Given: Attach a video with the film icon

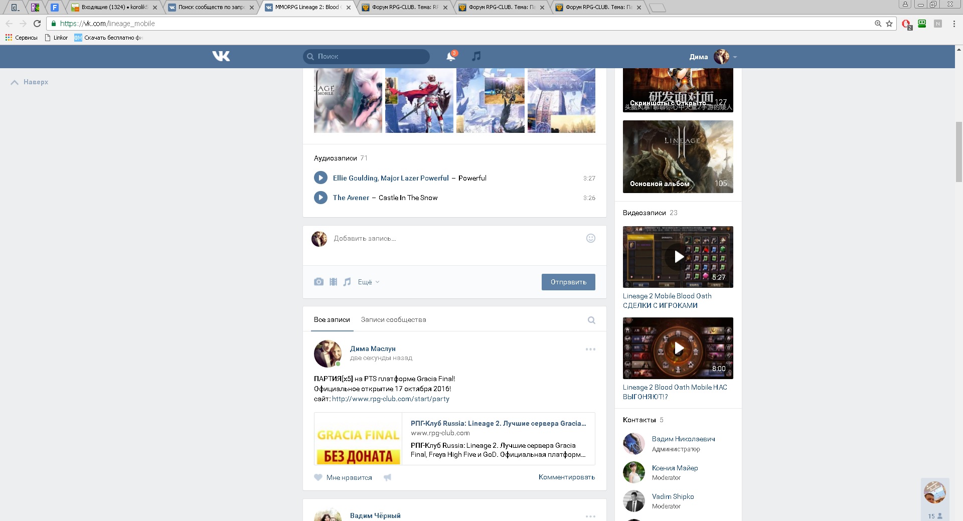Looking at the screenshot, I should 333,282.
